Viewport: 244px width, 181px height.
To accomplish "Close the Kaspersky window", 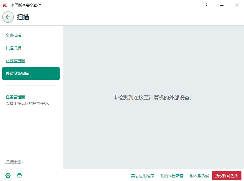I will (x=237, y=5).
